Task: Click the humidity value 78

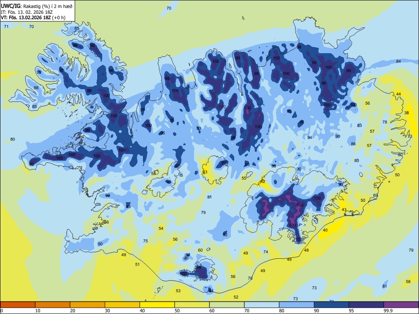Action: coord(385,122)
